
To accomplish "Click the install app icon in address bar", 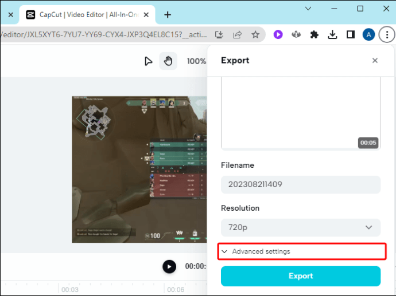I will pyautogui.click(x=219, y=34).
